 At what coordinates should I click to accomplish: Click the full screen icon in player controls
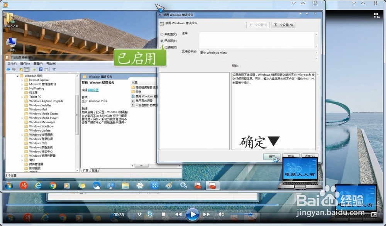click(x=374, y=214)
